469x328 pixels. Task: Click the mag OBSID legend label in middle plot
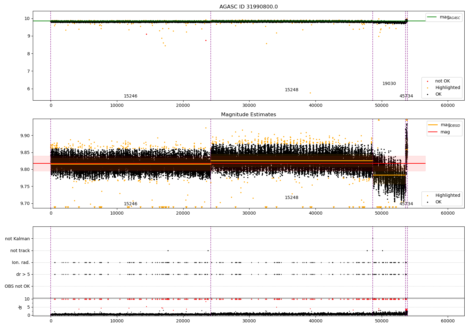[450, 125]
